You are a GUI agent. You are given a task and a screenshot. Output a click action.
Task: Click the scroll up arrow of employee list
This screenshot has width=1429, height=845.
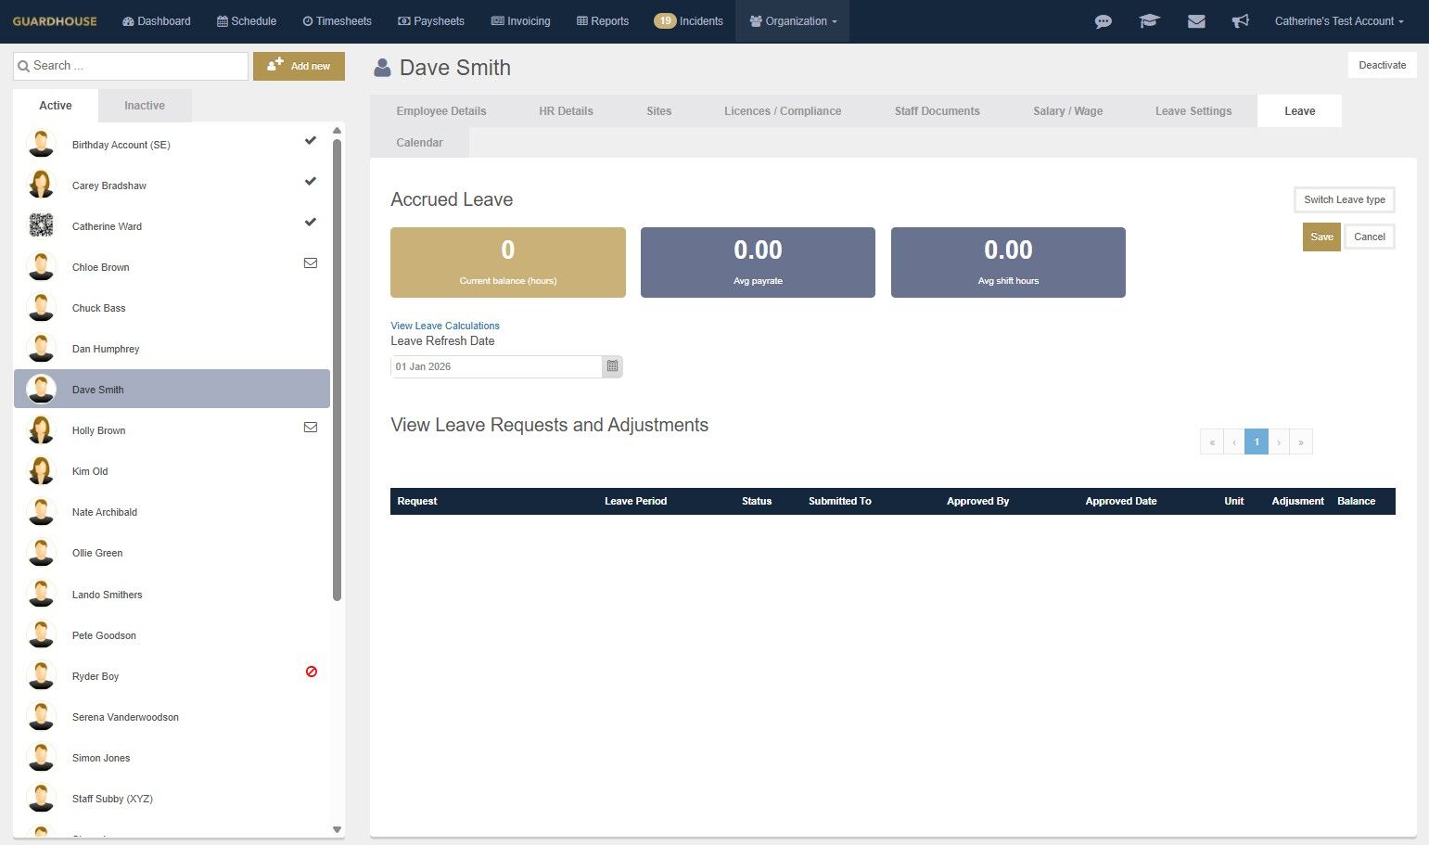tap(337, 131)
